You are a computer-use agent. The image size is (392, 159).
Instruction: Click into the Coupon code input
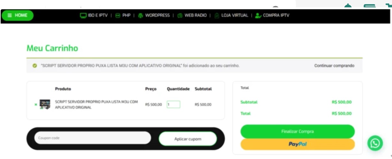[93, 138]
